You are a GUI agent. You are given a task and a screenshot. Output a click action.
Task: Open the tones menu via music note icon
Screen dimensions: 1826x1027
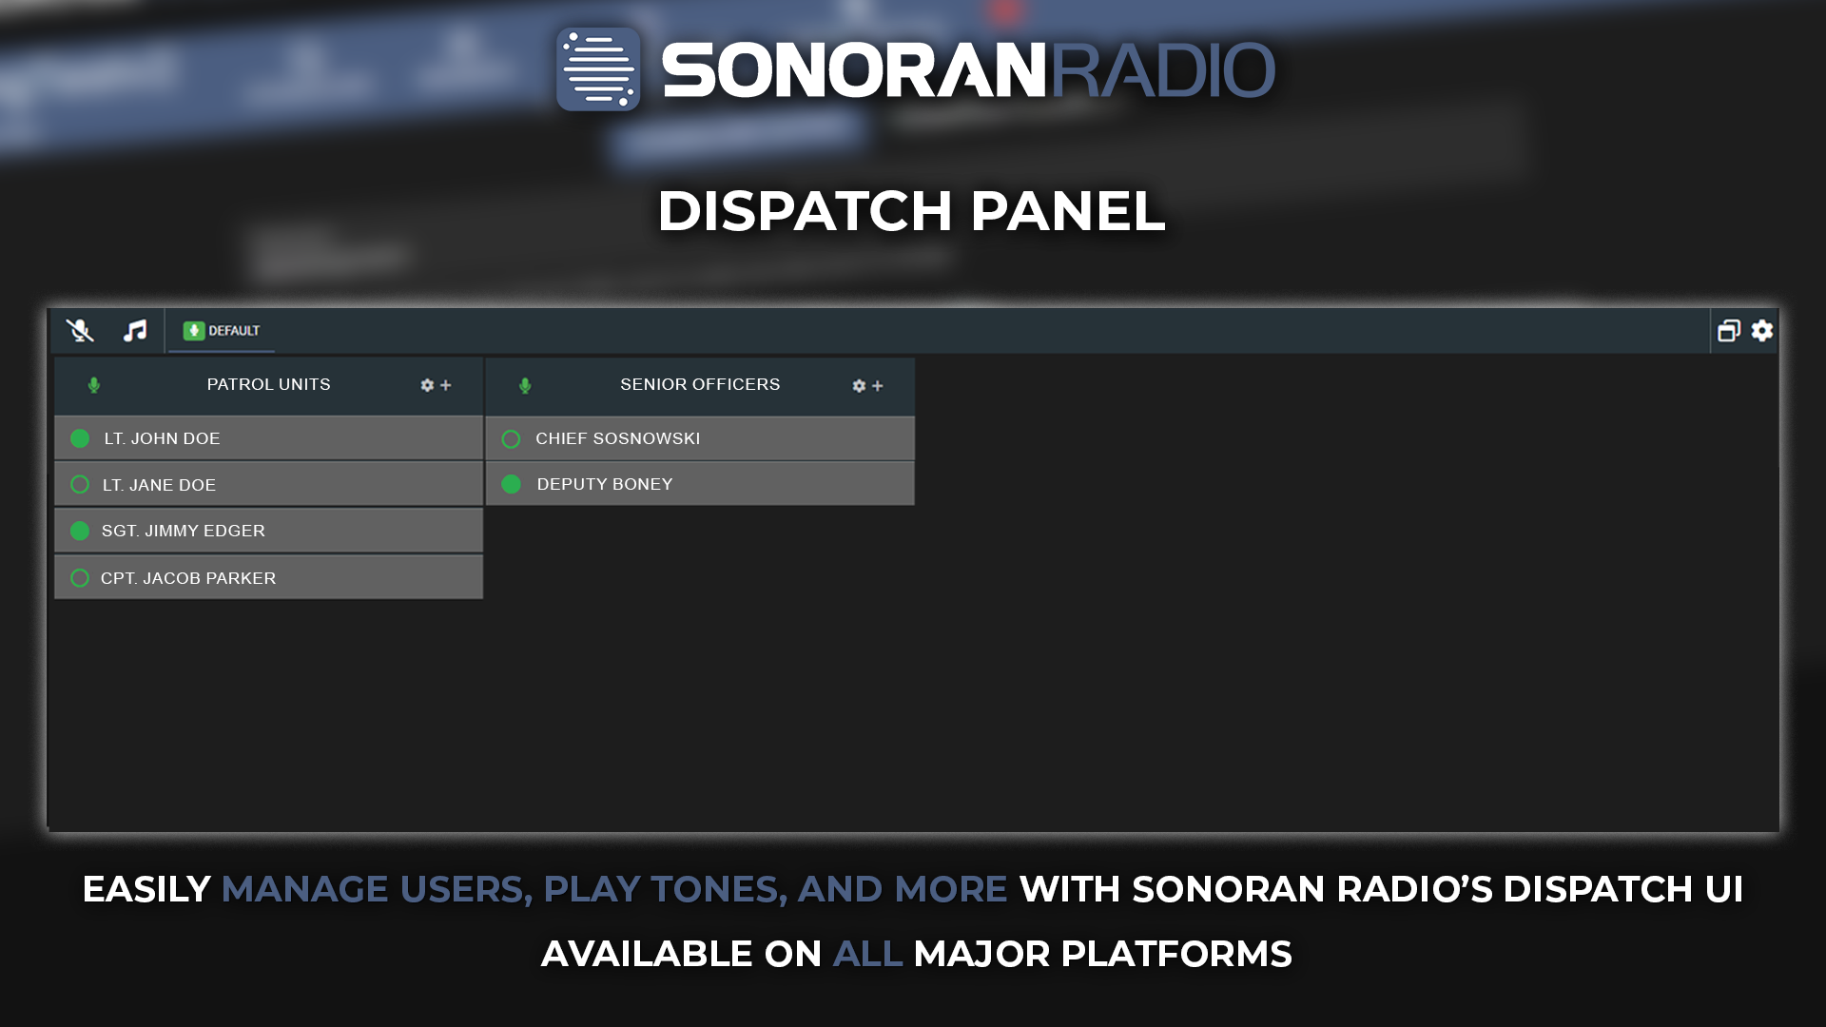click(134, 331)
